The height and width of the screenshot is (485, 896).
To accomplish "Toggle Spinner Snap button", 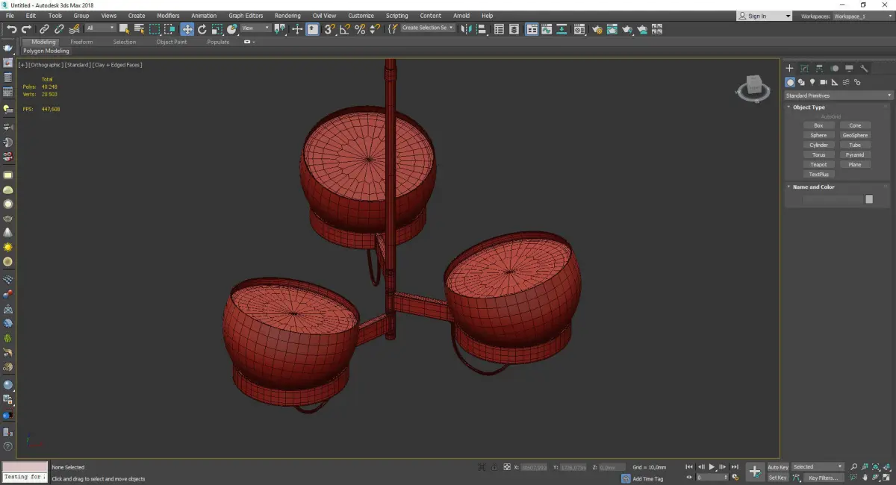I will [374, 29].
